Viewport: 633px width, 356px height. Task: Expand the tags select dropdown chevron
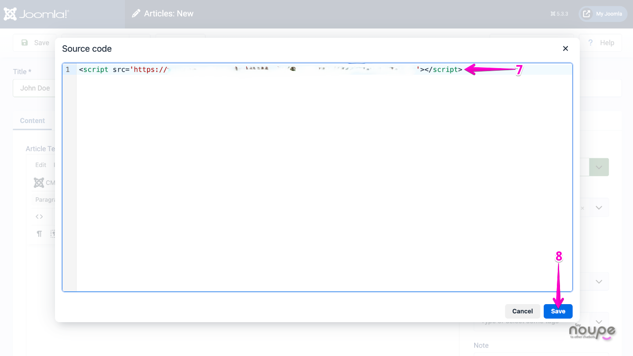[x=599, y=322]
